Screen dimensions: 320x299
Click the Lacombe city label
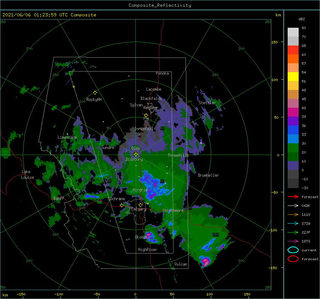point(154,89)
